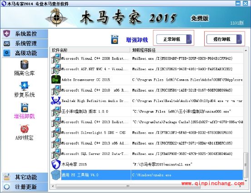Click the 隔离仓库 label

click(x=25, y=73)
